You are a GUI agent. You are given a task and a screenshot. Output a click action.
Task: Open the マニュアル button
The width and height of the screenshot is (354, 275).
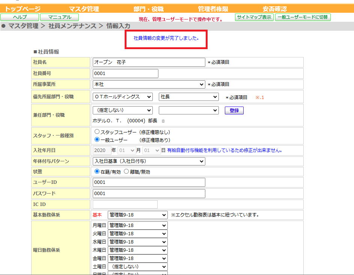pos(60,17)
